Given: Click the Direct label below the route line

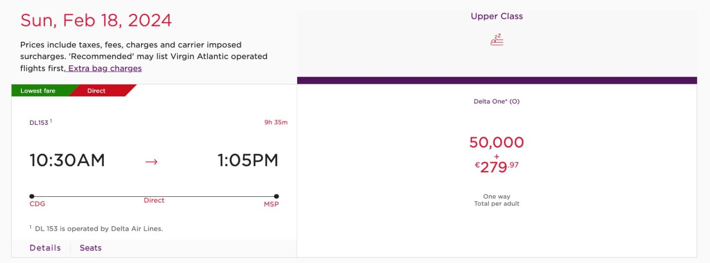Looking at the screenshot, I should [154, 201].
